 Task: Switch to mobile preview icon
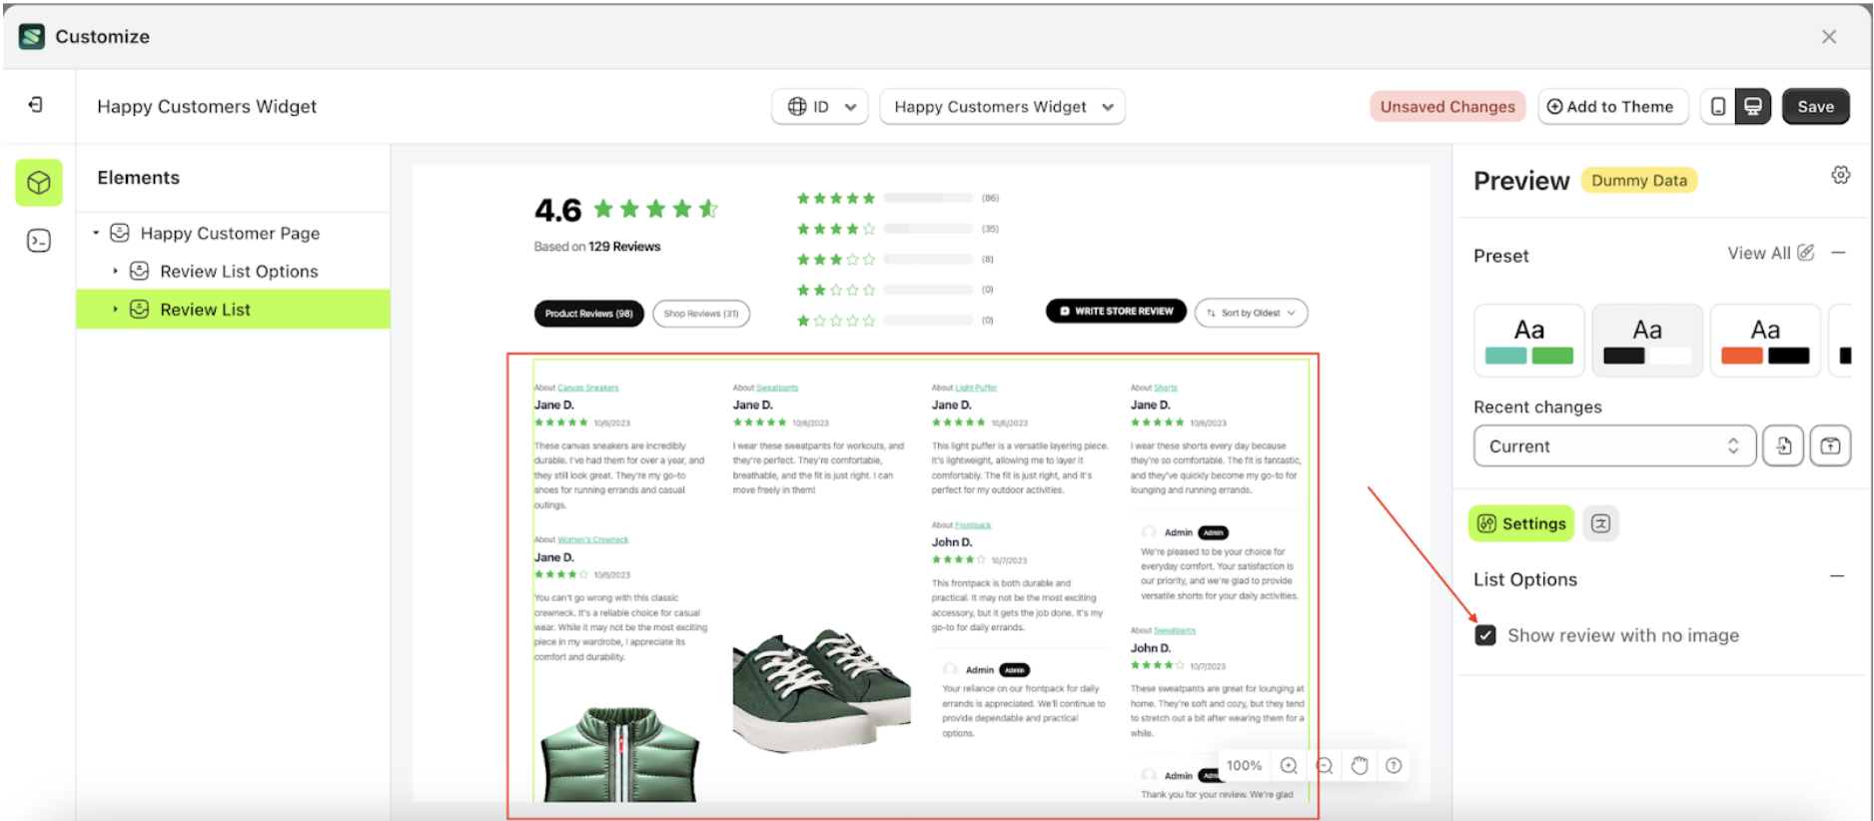pos(1717,107)
